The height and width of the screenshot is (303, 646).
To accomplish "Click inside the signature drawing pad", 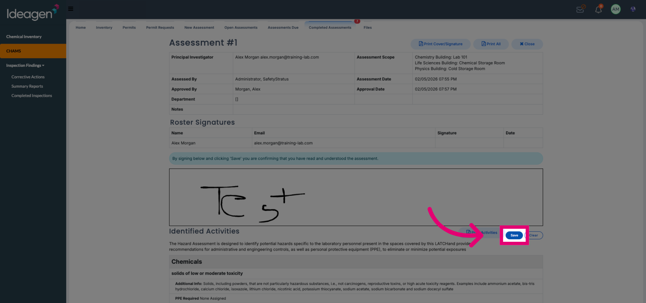I will [x=356, y=197].
